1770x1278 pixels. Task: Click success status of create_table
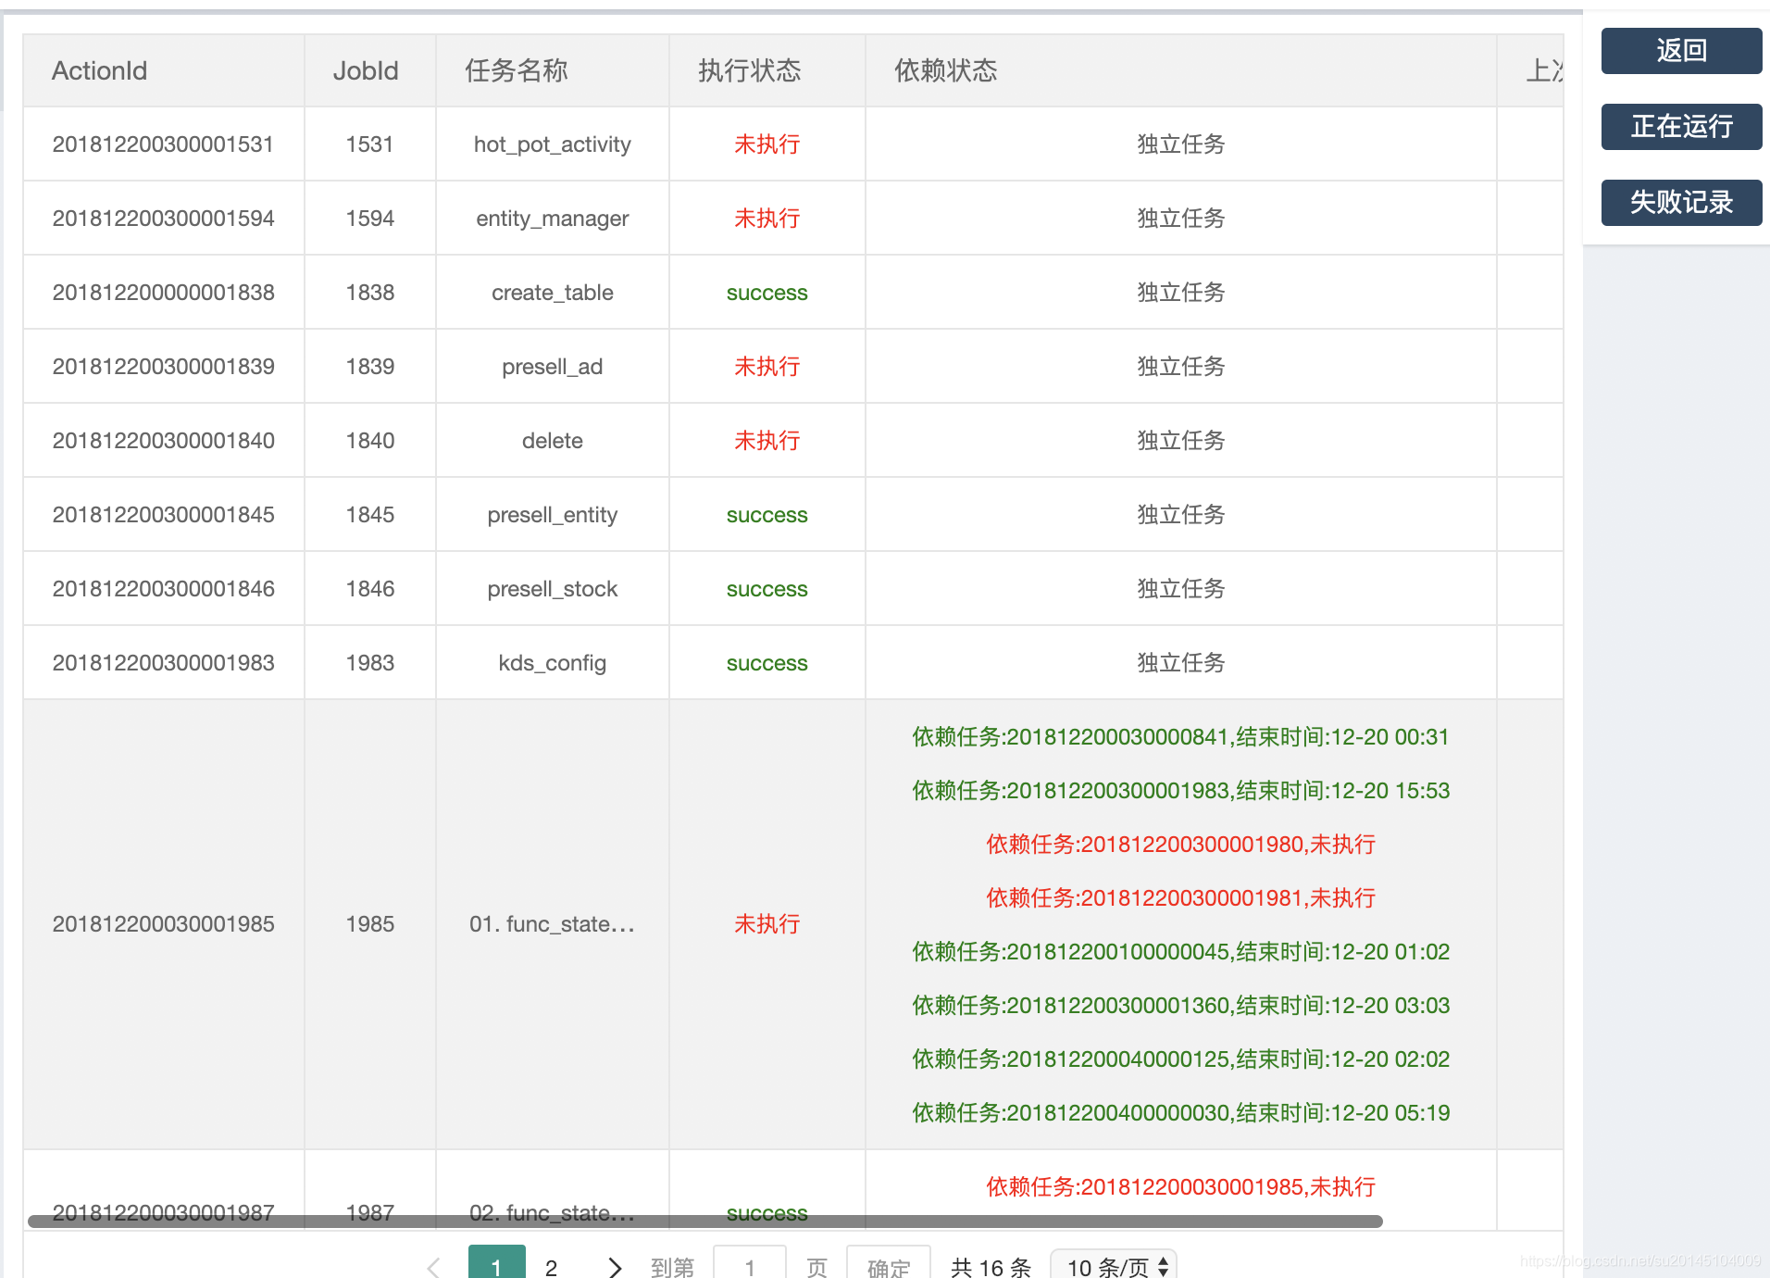(x=767, y=293)
